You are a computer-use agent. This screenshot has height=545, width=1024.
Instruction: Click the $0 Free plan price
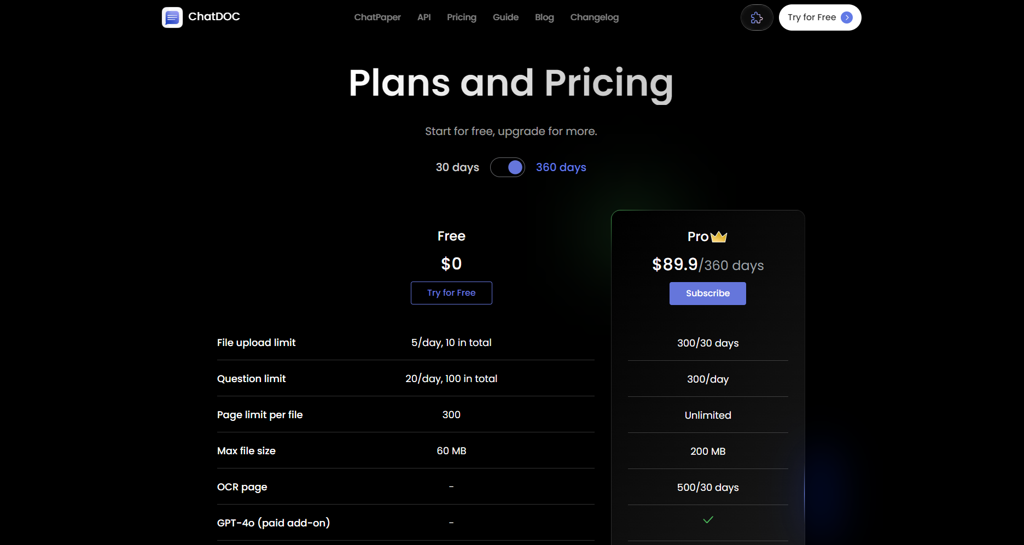[451, 264]
